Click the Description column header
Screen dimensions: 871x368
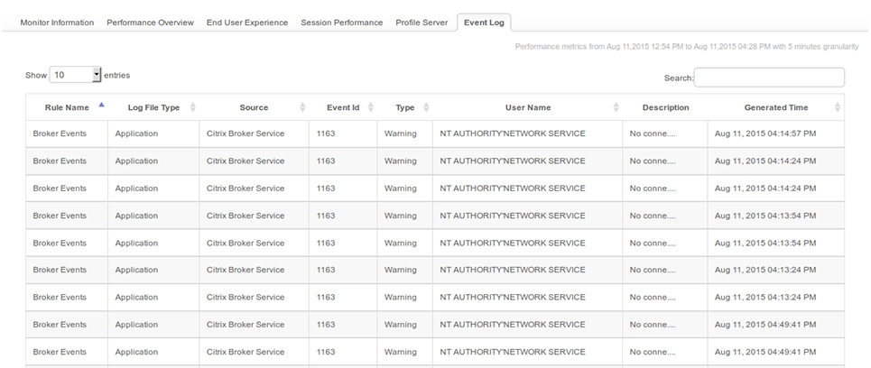pyautogui.click(x=665, y=107)
